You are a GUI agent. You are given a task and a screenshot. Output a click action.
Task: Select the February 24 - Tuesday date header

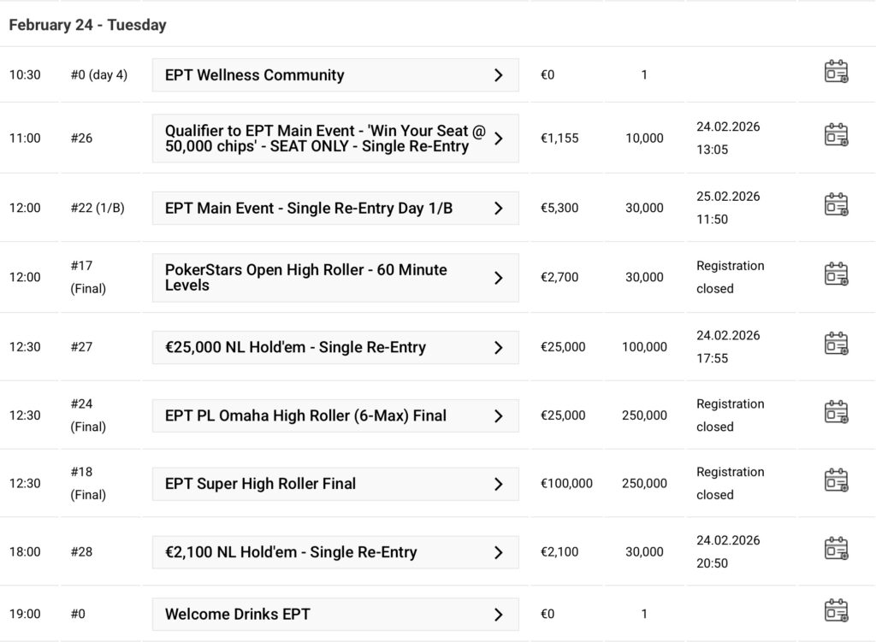[87, 25]
